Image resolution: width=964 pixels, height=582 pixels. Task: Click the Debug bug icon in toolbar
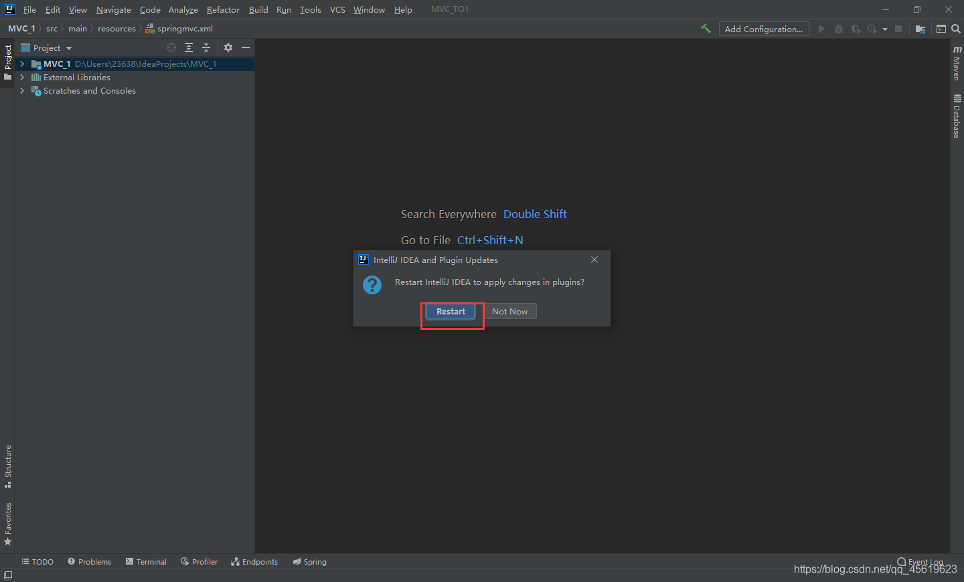(839, 29)
